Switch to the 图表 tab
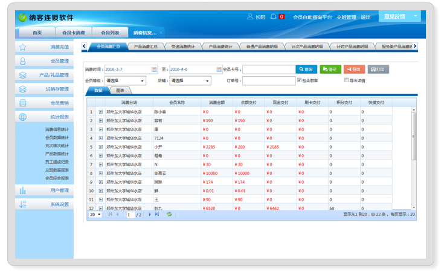Viewport: 441px width, 272px height. pyautogui.click(x=120, y=91)
